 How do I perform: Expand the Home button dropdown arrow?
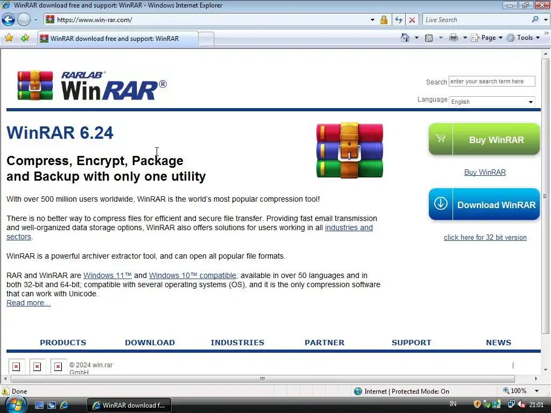pyautogui.click(x=416, y=38)
